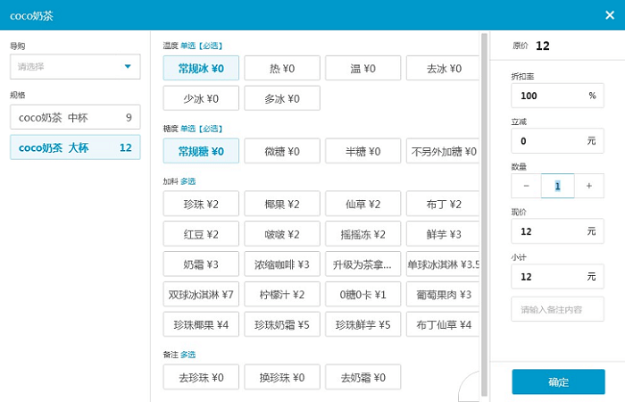Add 珍珠 ¥2 topping

201,205
